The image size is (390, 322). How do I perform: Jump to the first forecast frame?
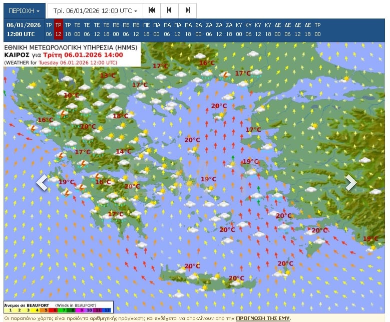click(x=152, y=11)
